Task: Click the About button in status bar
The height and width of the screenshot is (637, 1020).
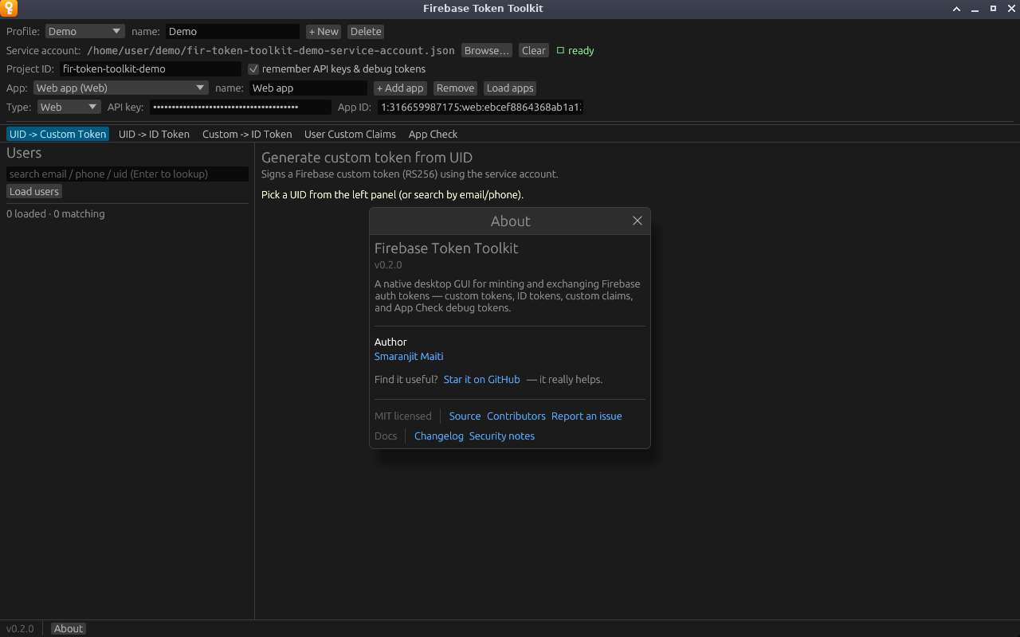Action: 69,628
